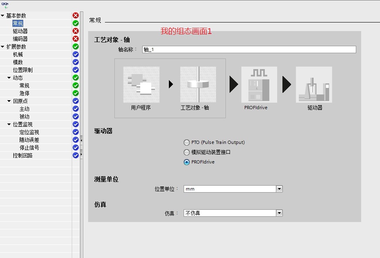
Task: Click green check status icon beside 常规
Action: (75, 23)
